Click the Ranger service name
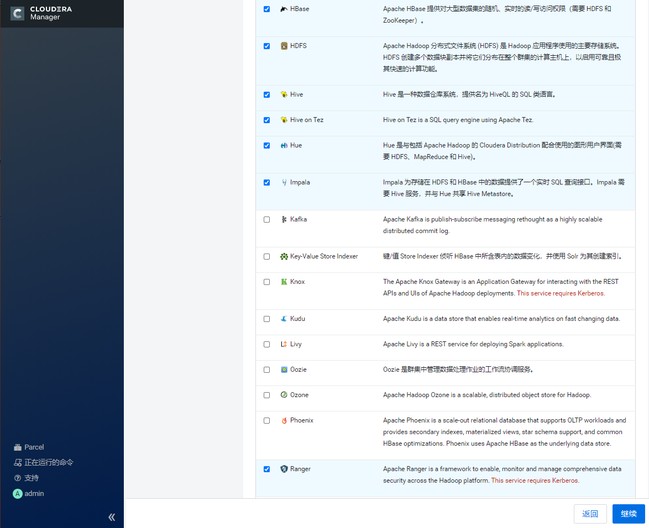The width and height of the screenshot is (649, 528). click(x=300, y=469)
